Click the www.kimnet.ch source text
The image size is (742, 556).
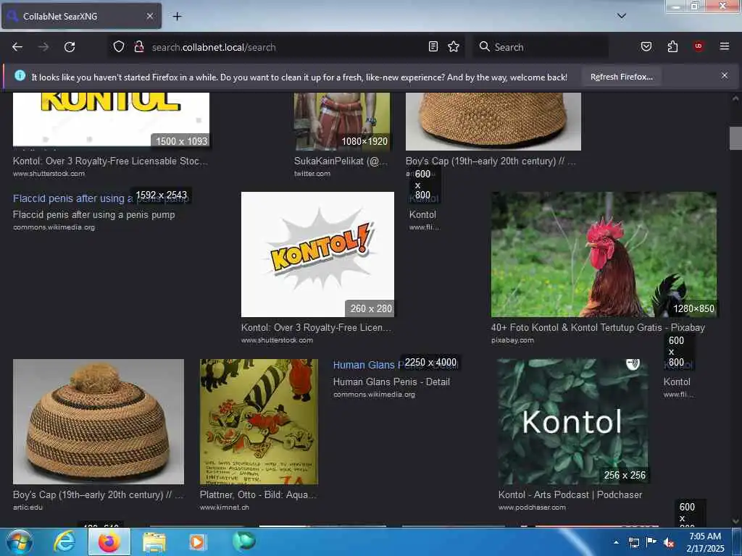click(225, 507)
